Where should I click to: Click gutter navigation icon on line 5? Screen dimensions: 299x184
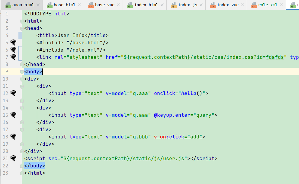[x=13, y=43]
